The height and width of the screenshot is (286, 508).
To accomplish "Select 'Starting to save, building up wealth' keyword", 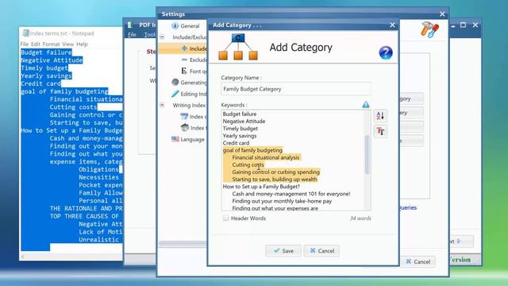I will 275,180.
